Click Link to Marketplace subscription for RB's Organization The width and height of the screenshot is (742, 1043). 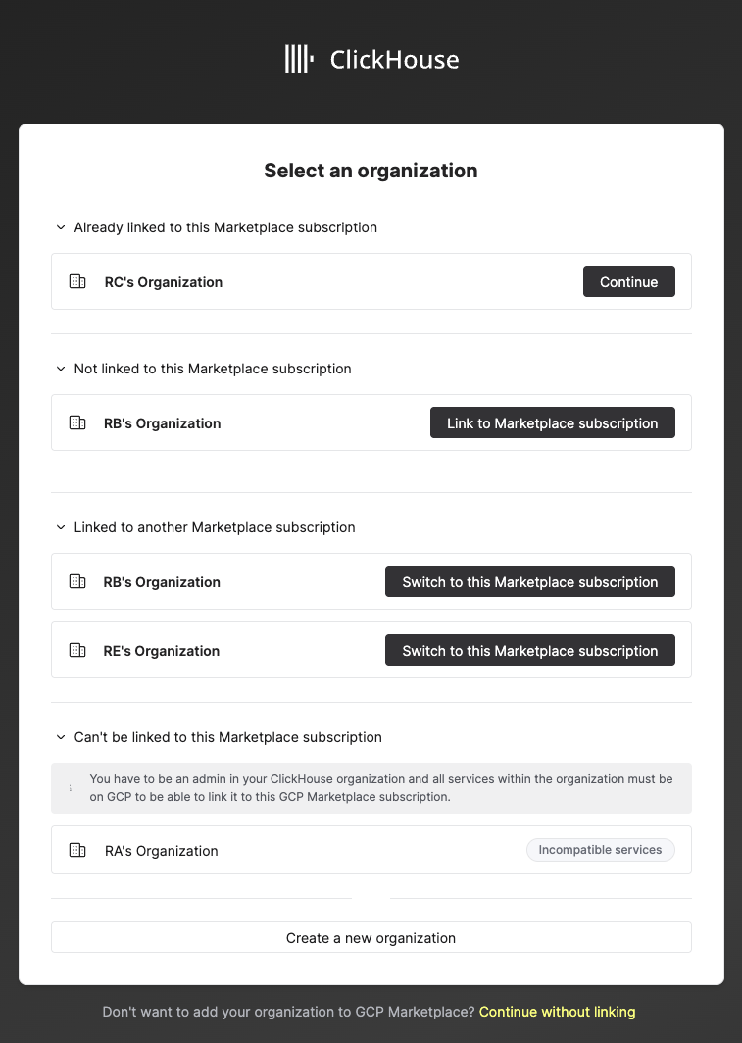point(552,422)
